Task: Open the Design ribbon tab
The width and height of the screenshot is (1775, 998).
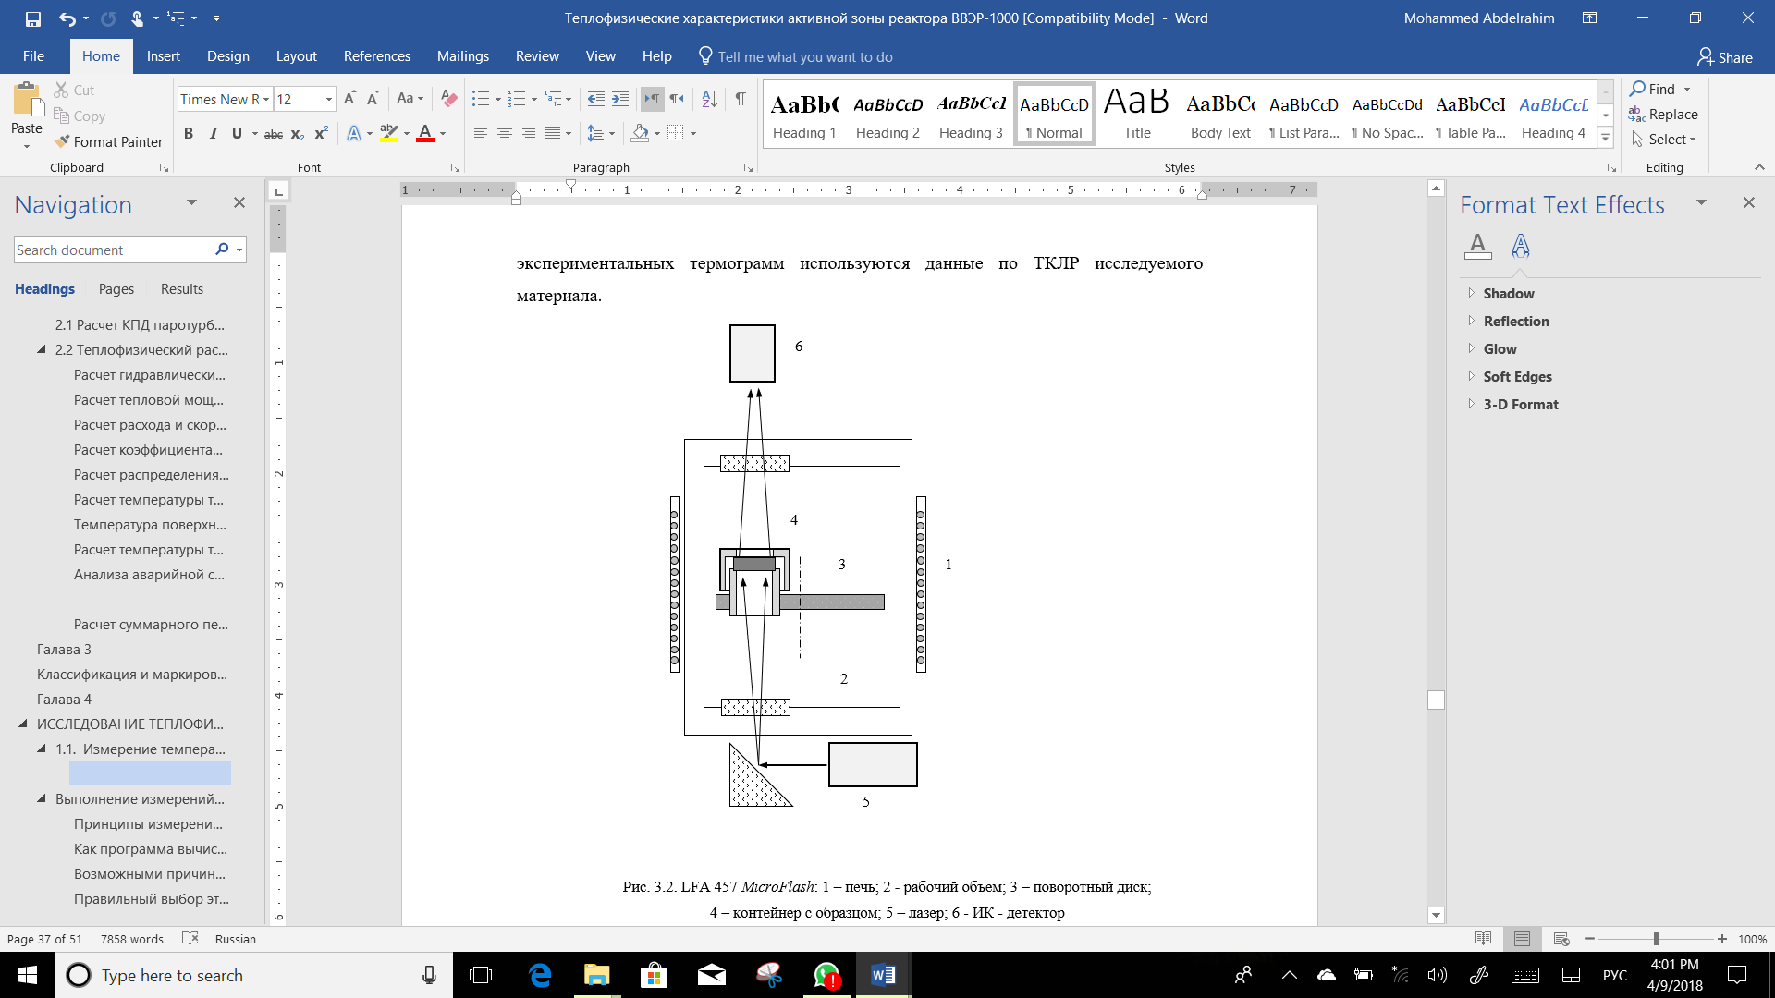Action: [x=228, y=56]
